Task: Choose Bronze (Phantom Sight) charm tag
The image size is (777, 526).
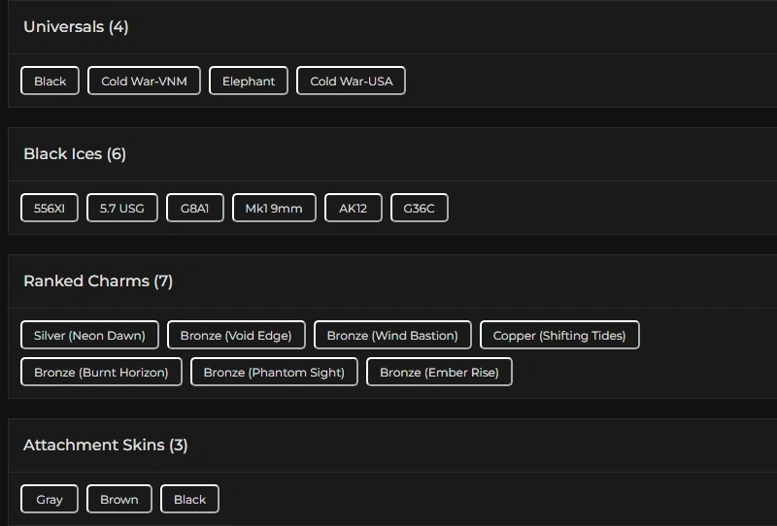Action: (x=274, y=373)
